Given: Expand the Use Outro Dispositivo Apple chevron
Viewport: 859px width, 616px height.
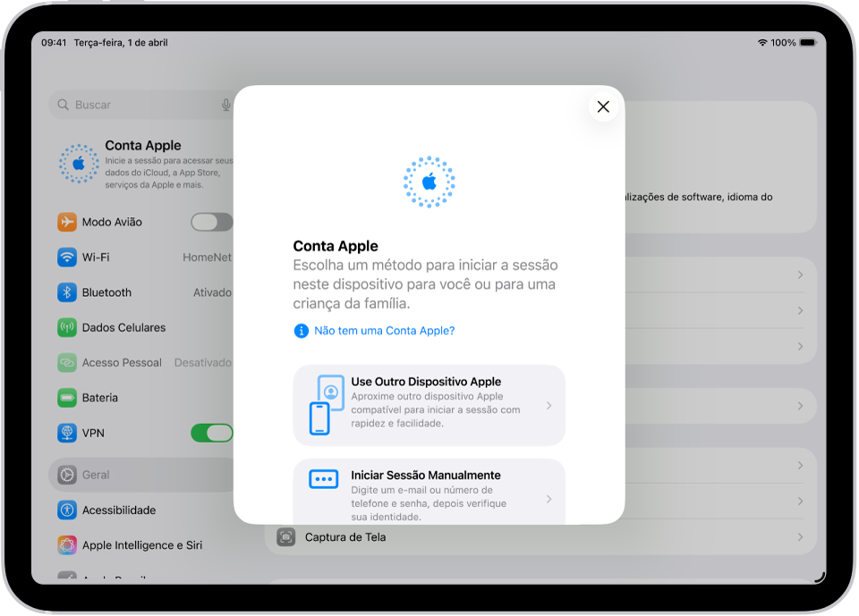Looking at the screenshot, I should 549,405.
